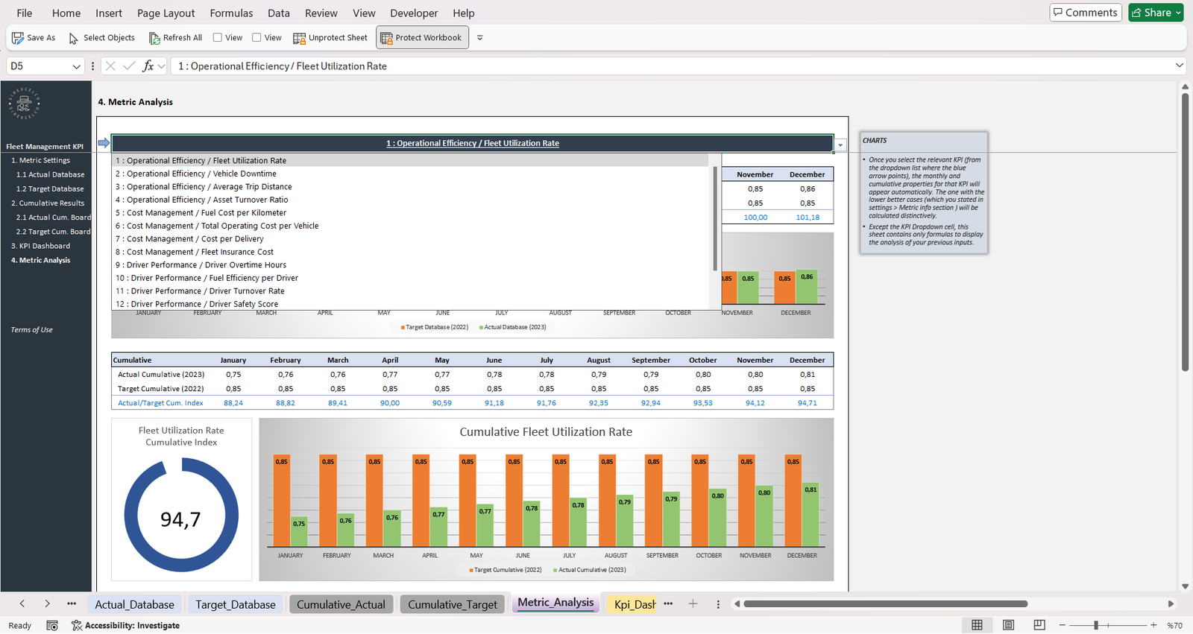
Task: Click the Save As icon
Action: click(x=18, y=38)
